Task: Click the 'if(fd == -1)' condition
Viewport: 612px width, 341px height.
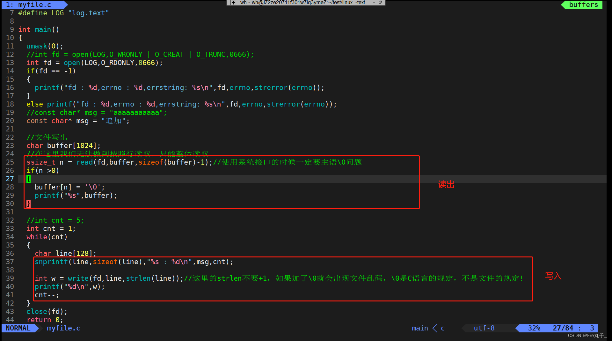Action: click(x=51, y=71)
